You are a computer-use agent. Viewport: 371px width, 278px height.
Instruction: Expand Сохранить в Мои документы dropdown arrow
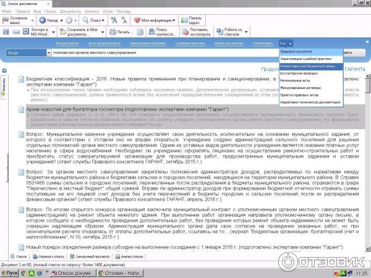103,32
